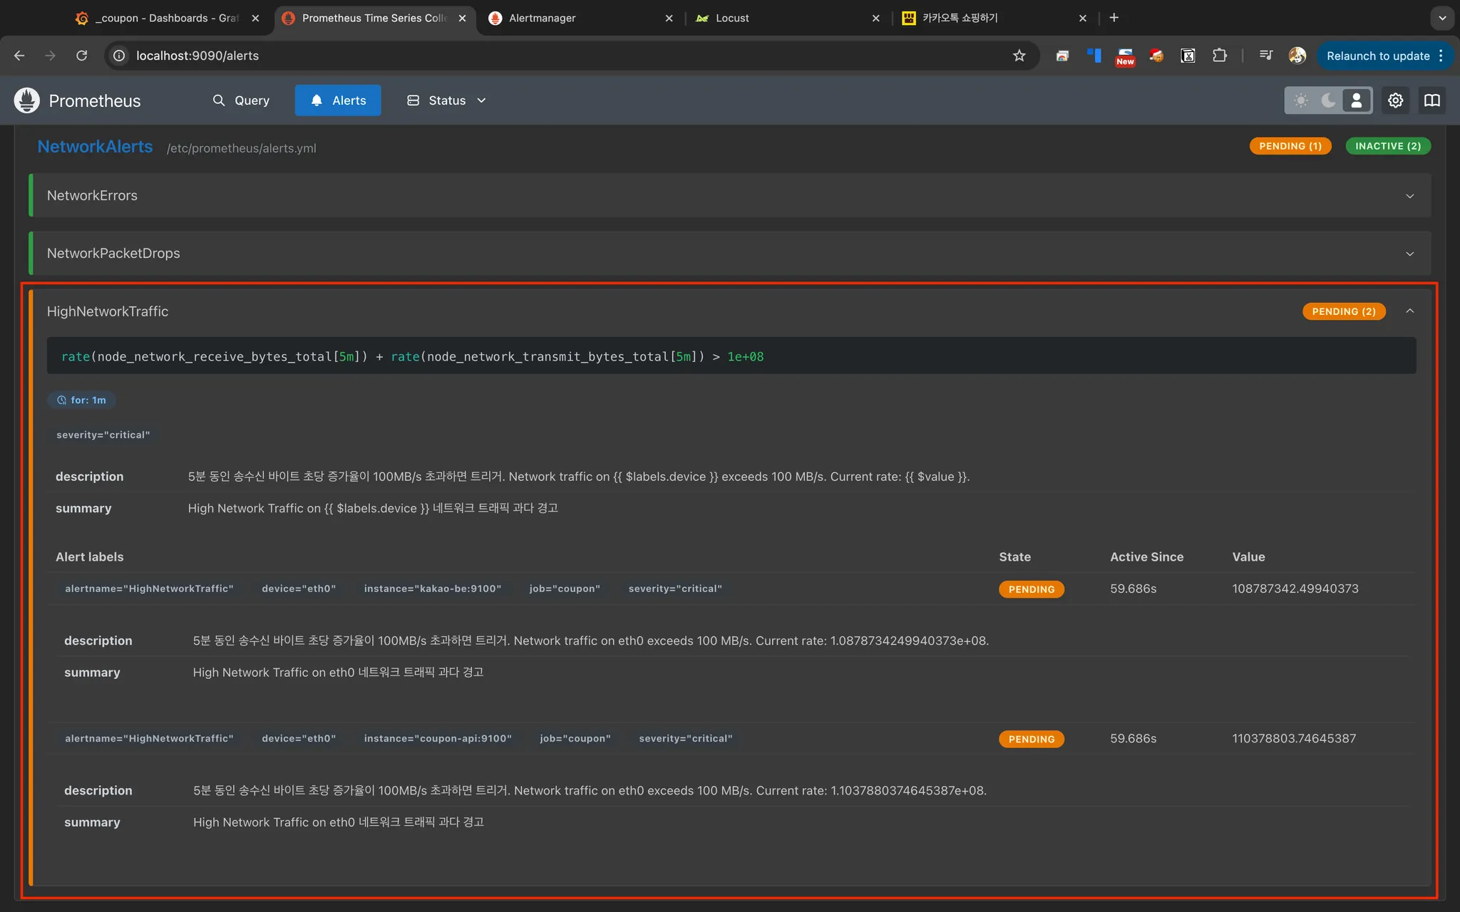Image resolution: width=1460 pixels, height=912 pixels.
Task: Open the settings gear icon
Action: 1395,100
